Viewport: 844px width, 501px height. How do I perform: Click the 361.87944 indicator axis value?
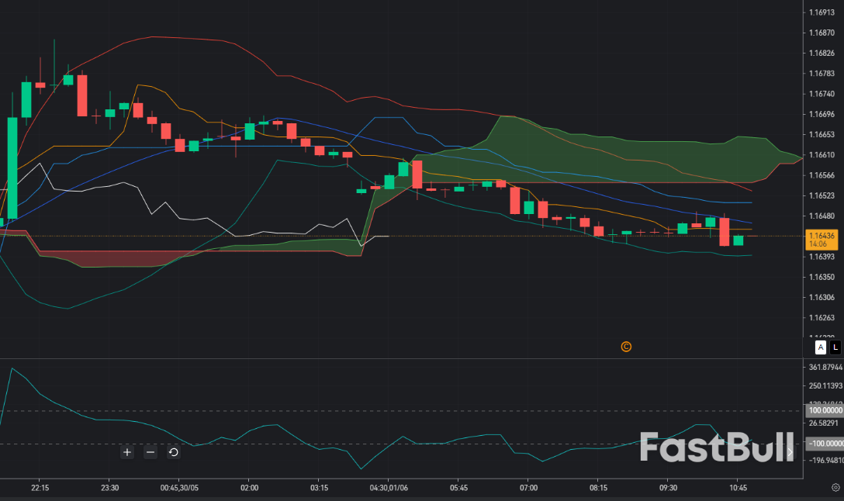coord(825,367)
